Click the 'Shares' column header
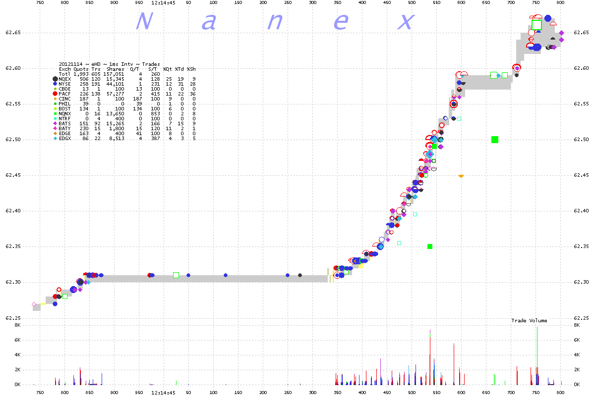 point(115,69)
